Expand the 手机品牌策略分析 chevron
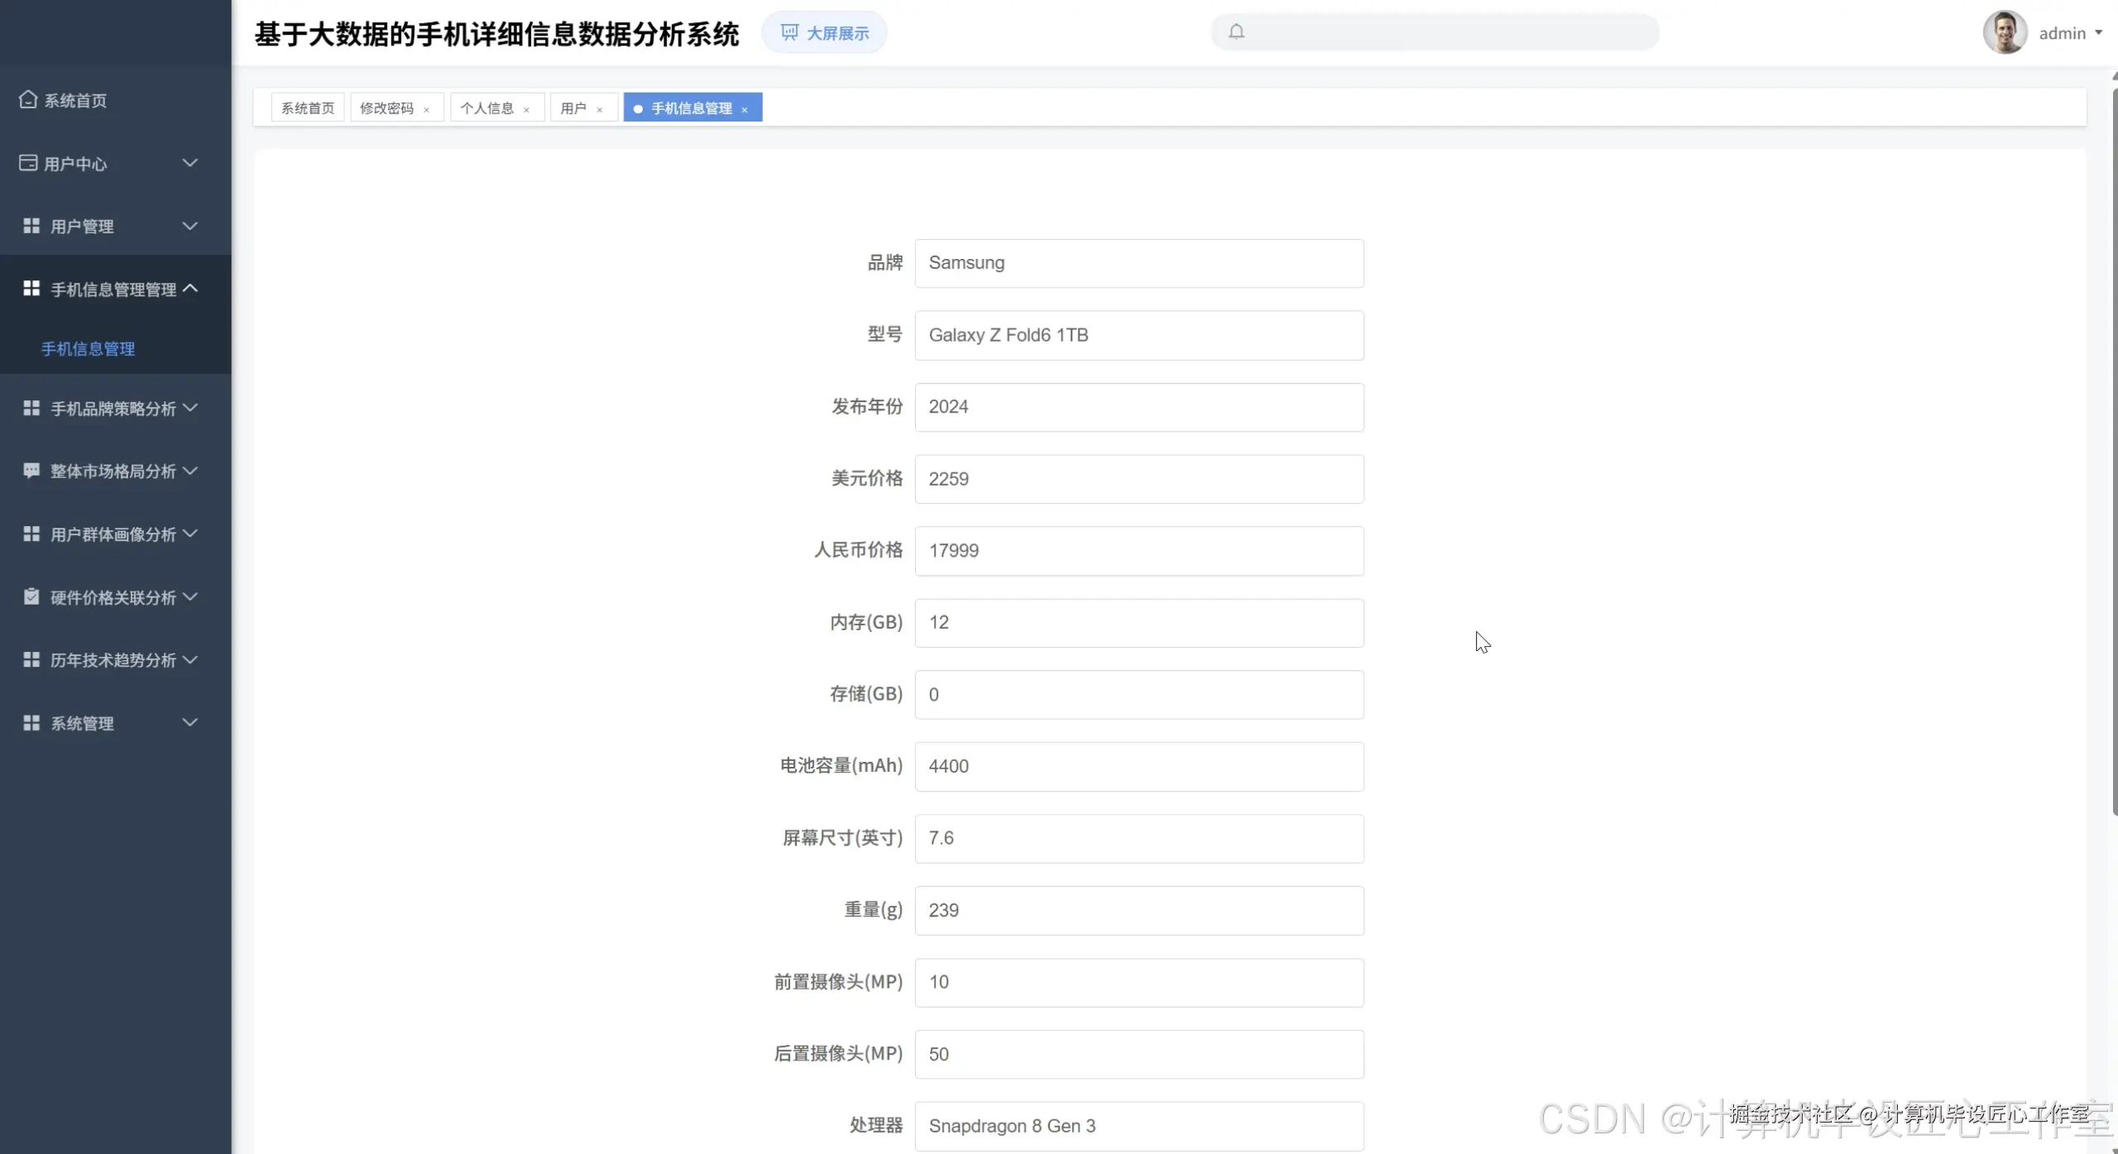The image size is (2118, 1154). tap(190, 408)
